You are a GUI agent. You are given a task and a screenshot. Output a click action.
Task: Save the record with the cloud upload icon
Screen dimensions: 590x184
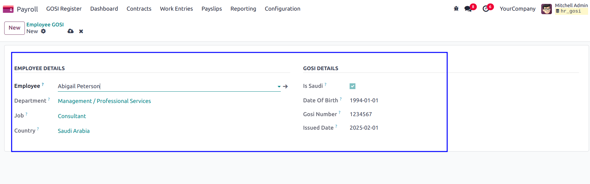(x=70, y=31)
